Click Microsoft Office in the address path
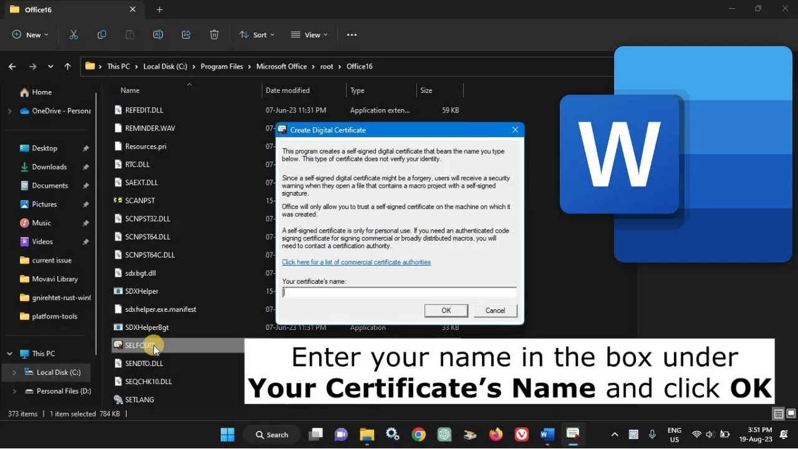The image size is (798, 449). point(282,66)
